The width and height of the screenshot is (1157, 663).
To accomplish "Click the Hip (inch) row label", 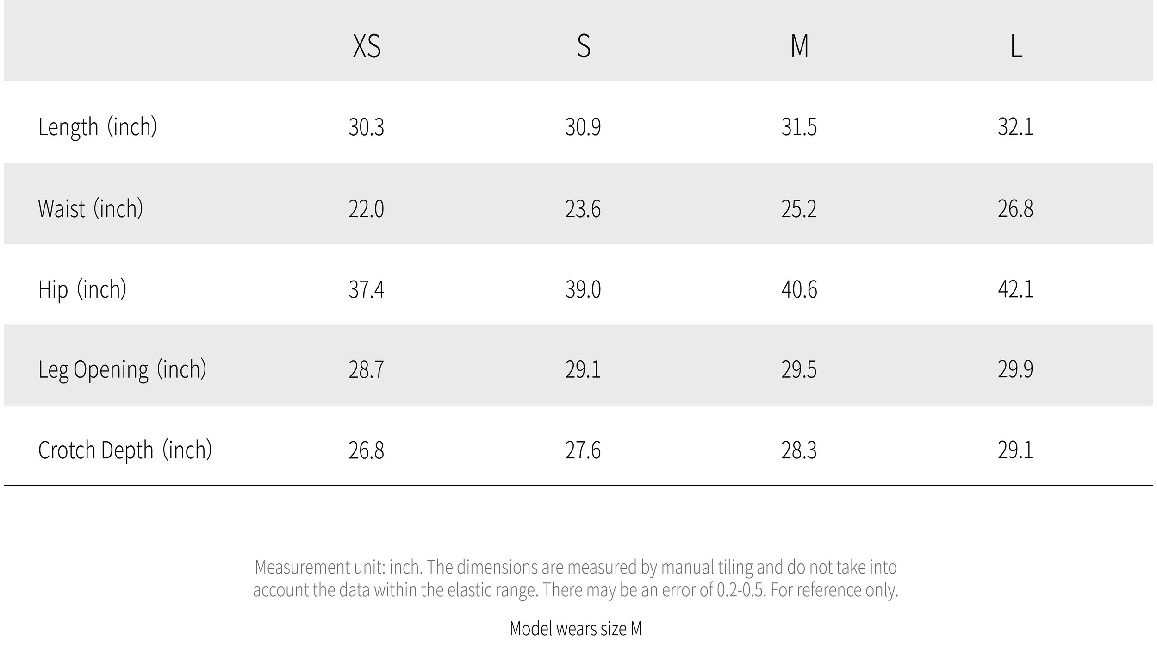I will [82, 289].
